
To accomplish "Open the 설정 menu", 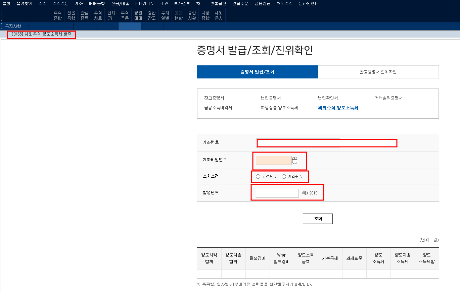I will pyautogui.click(x=6, y=4).
